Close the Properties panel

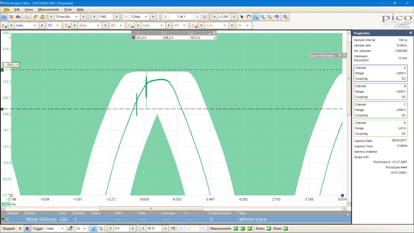pyautogui.click(x=411, y=33)
